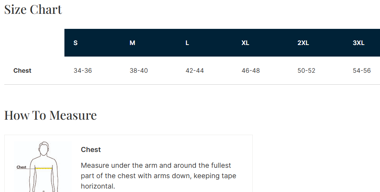Image resolution: width=380 pixels, height=192 pixels.
Task: Choose the XL size column header
Action: (x=245, y=43)
